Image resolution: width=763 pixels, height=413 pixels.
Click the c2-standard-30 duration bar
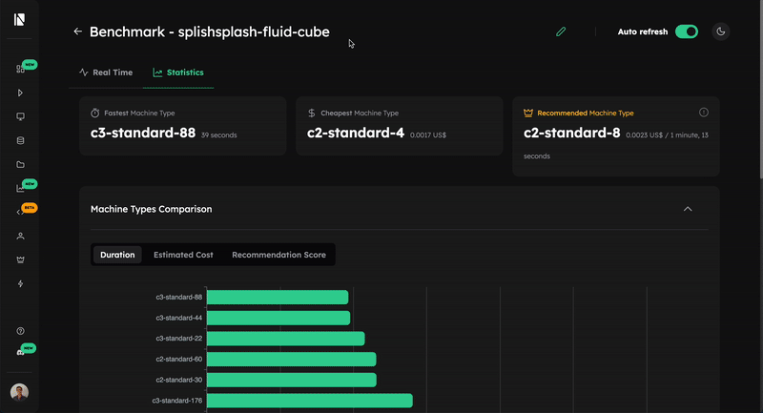coord(292,380)
